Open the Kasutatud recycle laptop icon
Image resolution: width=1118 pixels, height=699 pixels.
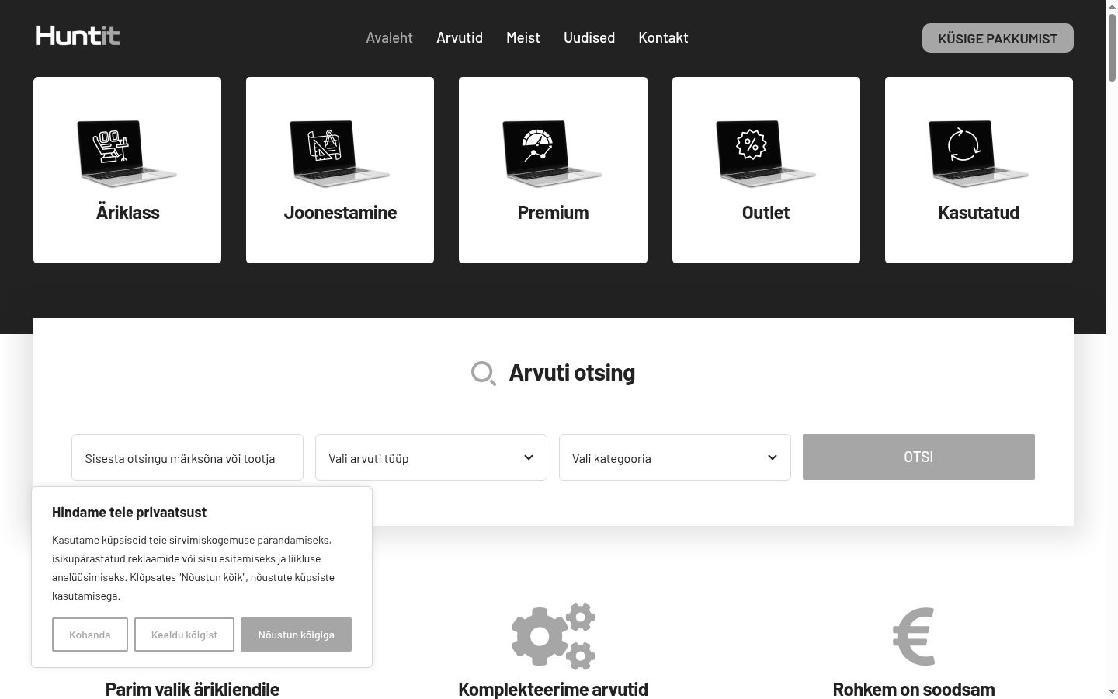(978, 153)
